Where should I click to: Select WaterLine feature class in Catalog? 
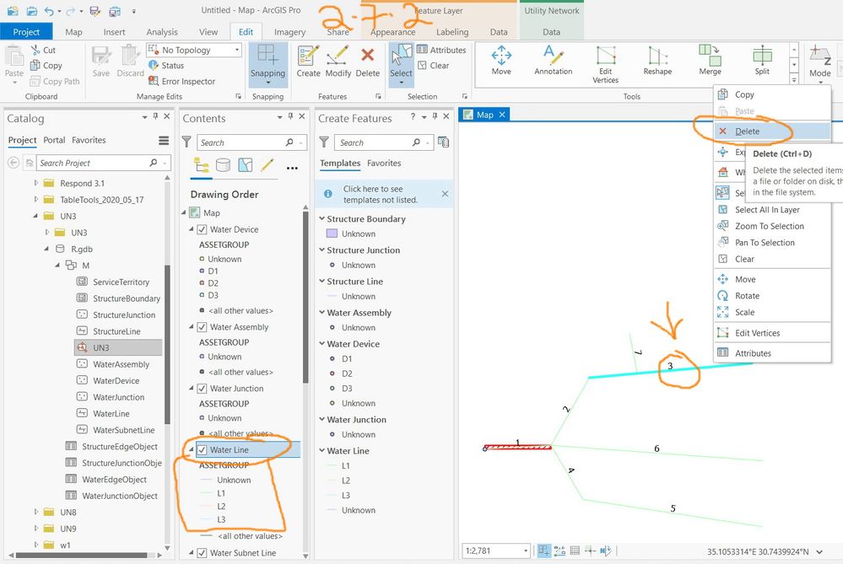[111, 414]
